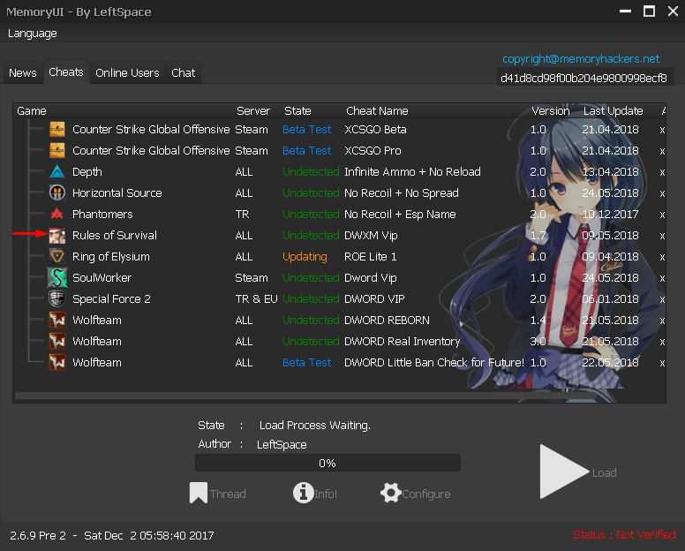The image size is (685, 551).
Task: Select the XCSGO Beta cheat name
Action: point(375,130)
